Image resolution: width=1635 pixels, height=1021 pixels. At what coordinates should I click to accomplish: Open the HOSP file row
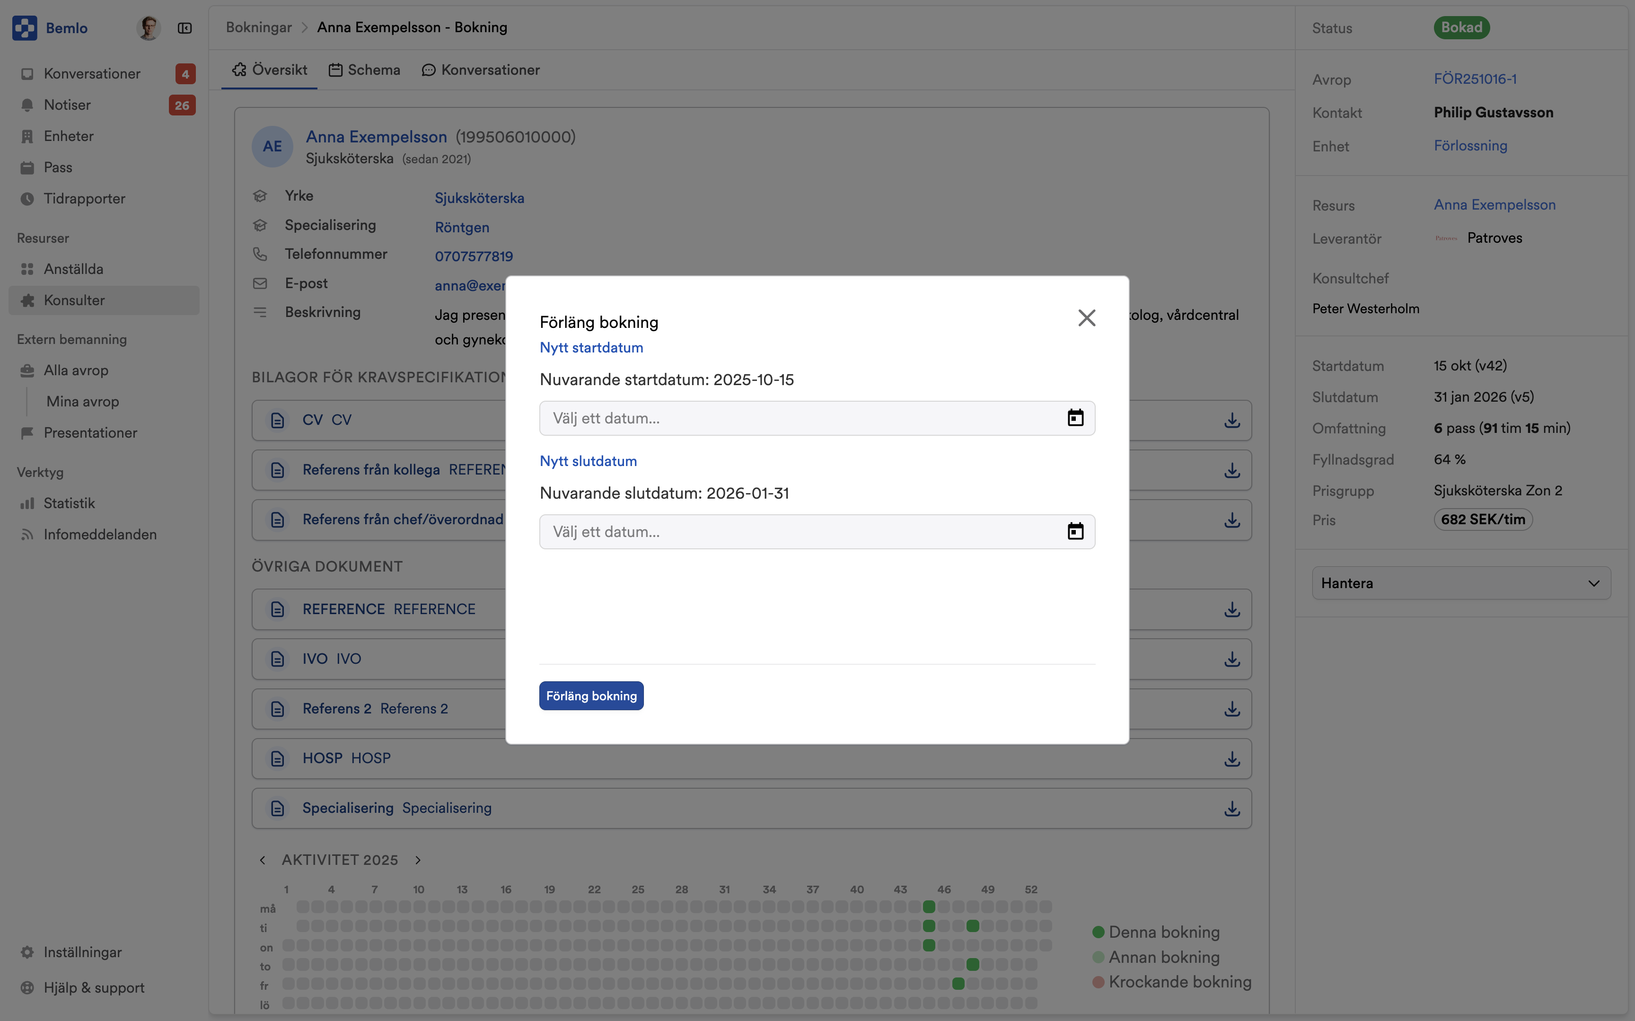(x=751, y=758)
